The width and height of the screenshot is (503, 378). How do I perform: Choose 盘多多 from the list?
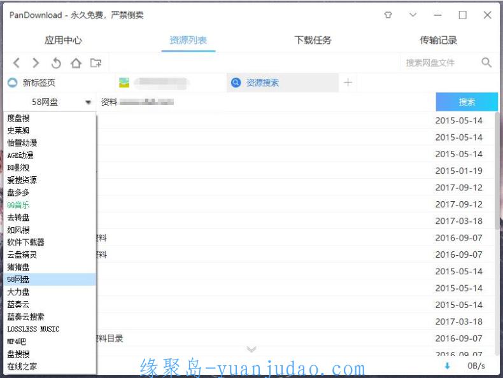50,192
